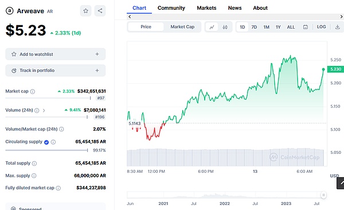Open the calendar date range picker
Screen dimensions: 344x210
(305, 27)
